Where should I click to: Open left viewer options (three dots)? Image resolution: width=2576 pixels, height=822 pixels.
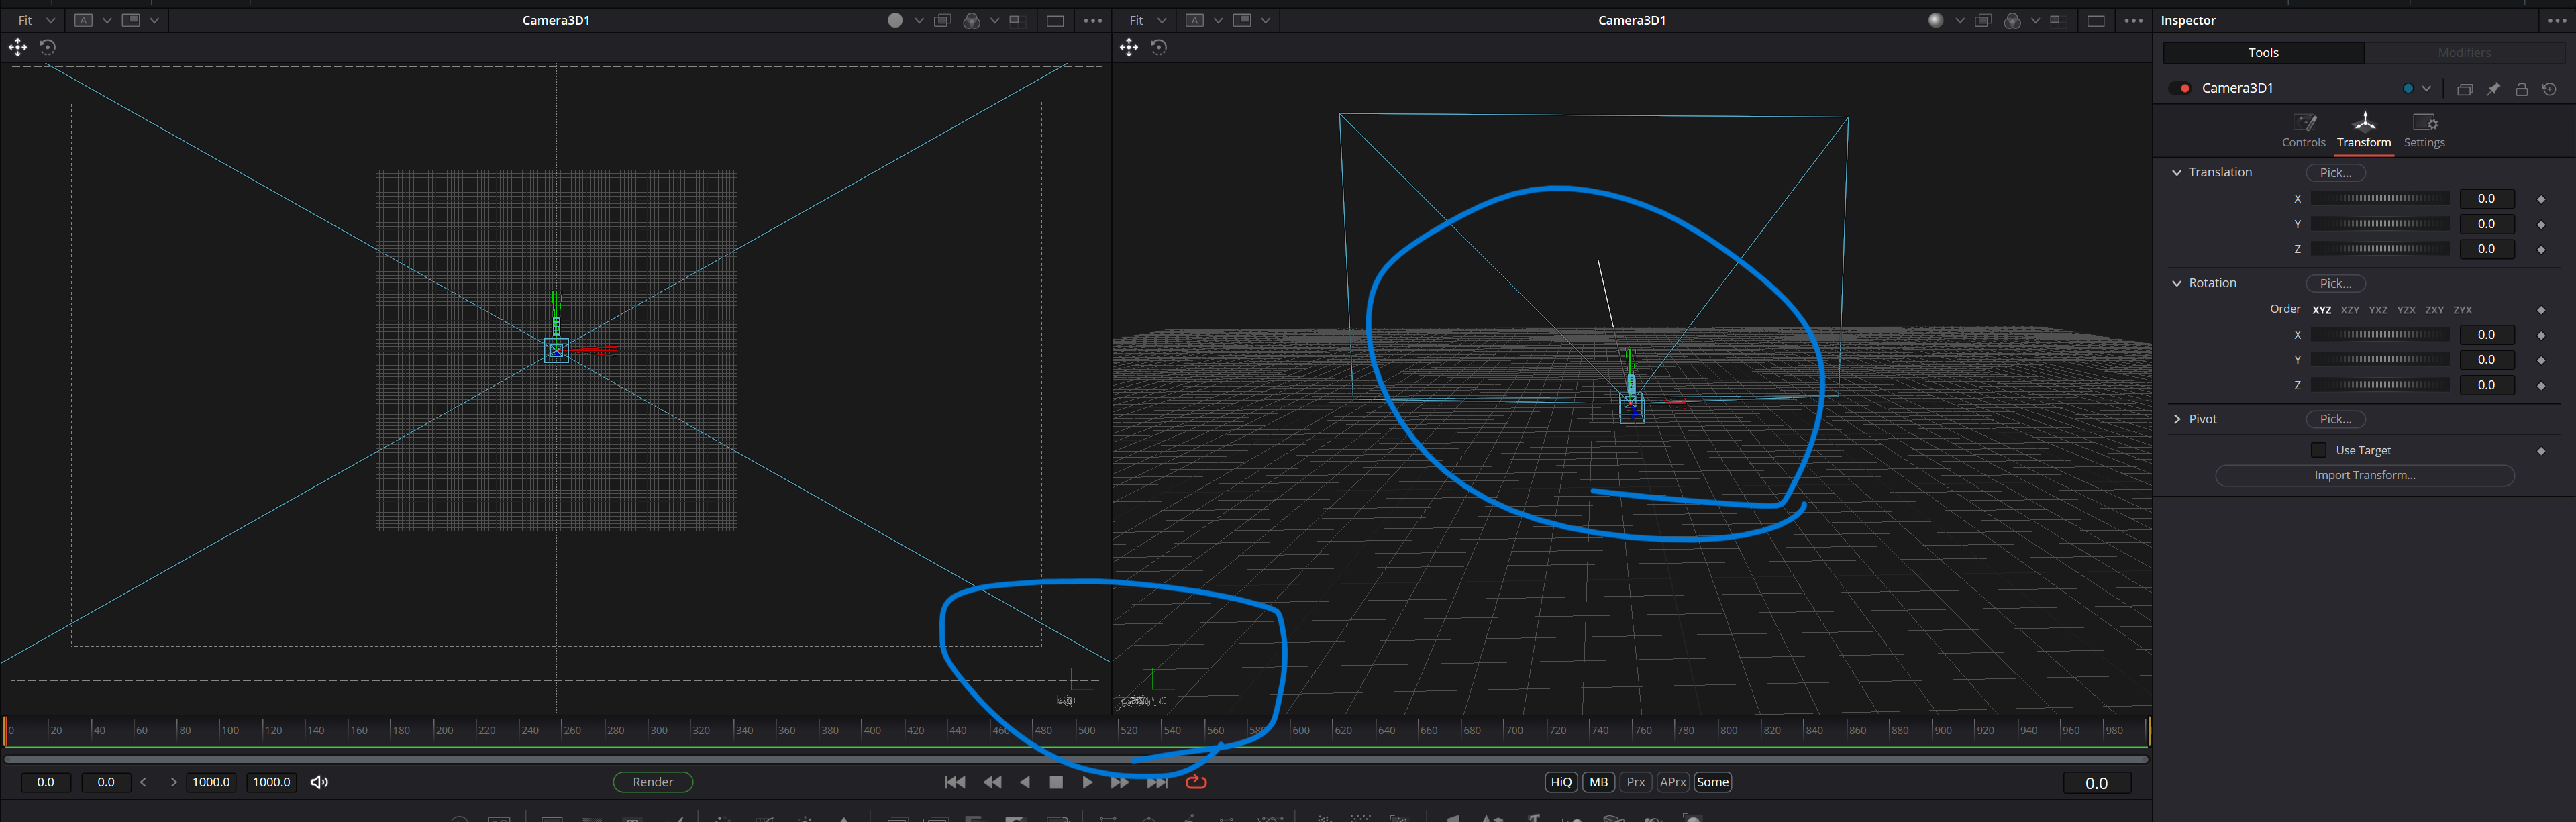[x=1093, y=21]
